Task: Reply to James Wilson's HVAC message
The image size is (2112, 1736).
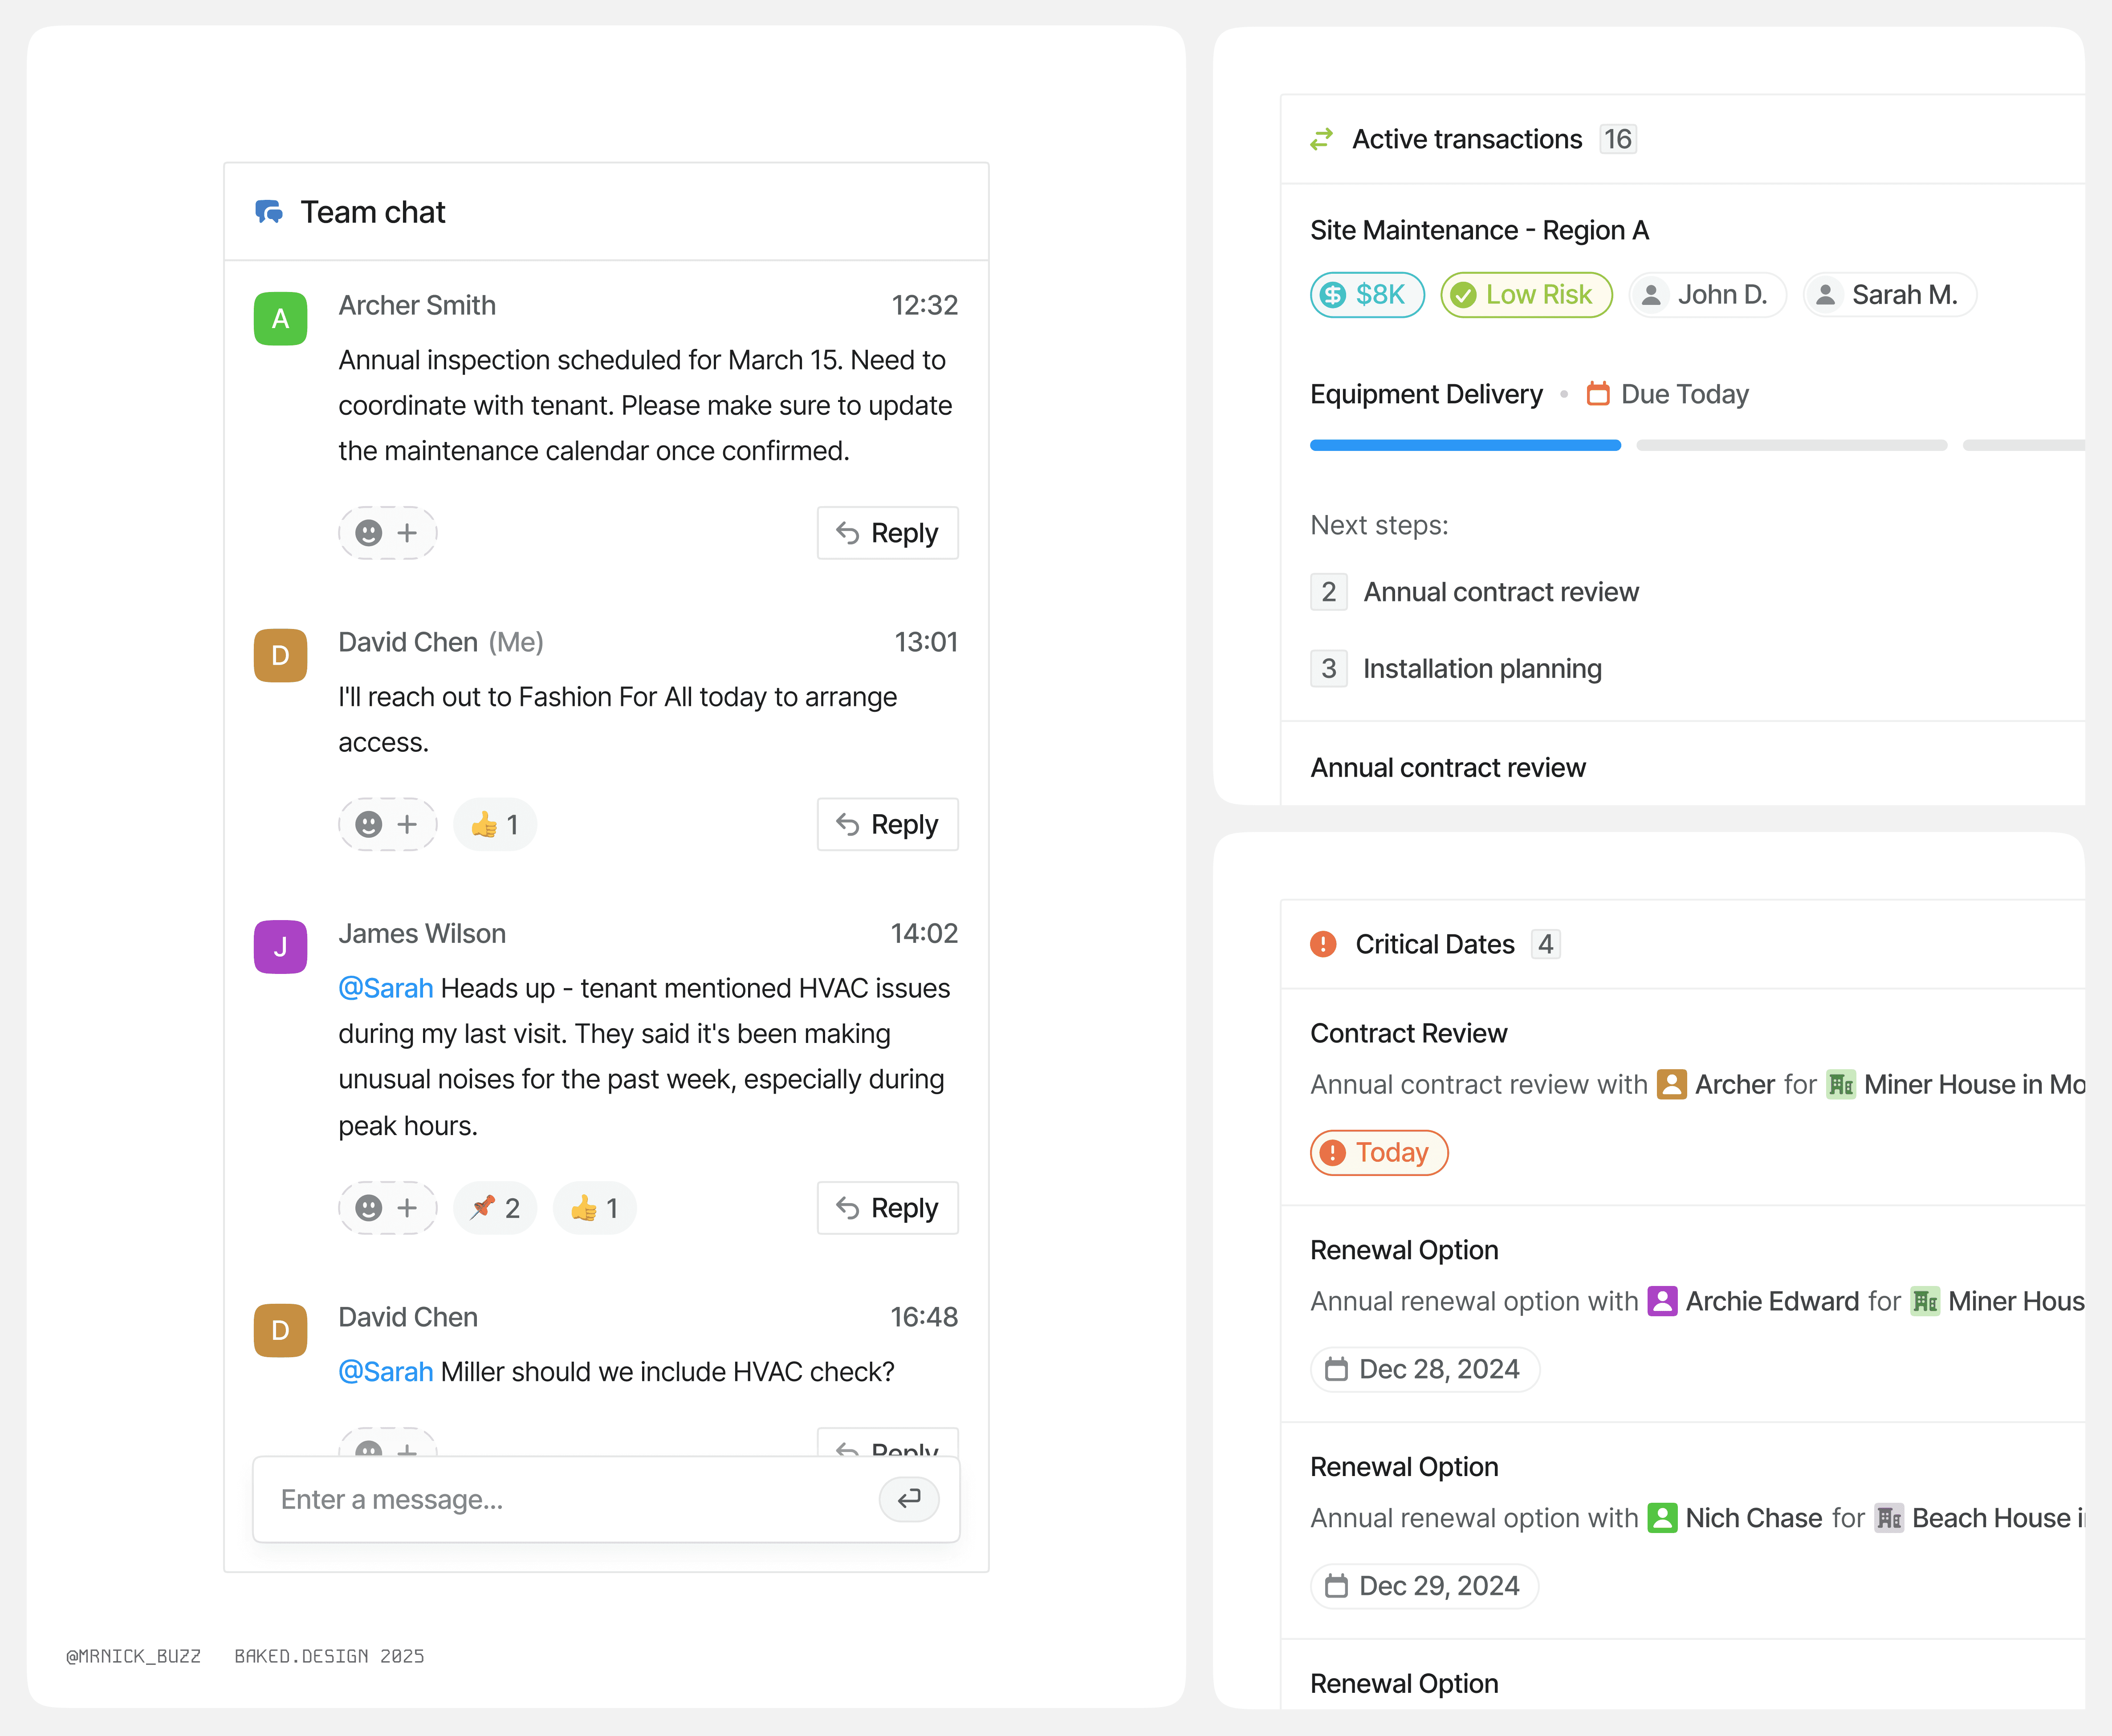Action: 887,1208
